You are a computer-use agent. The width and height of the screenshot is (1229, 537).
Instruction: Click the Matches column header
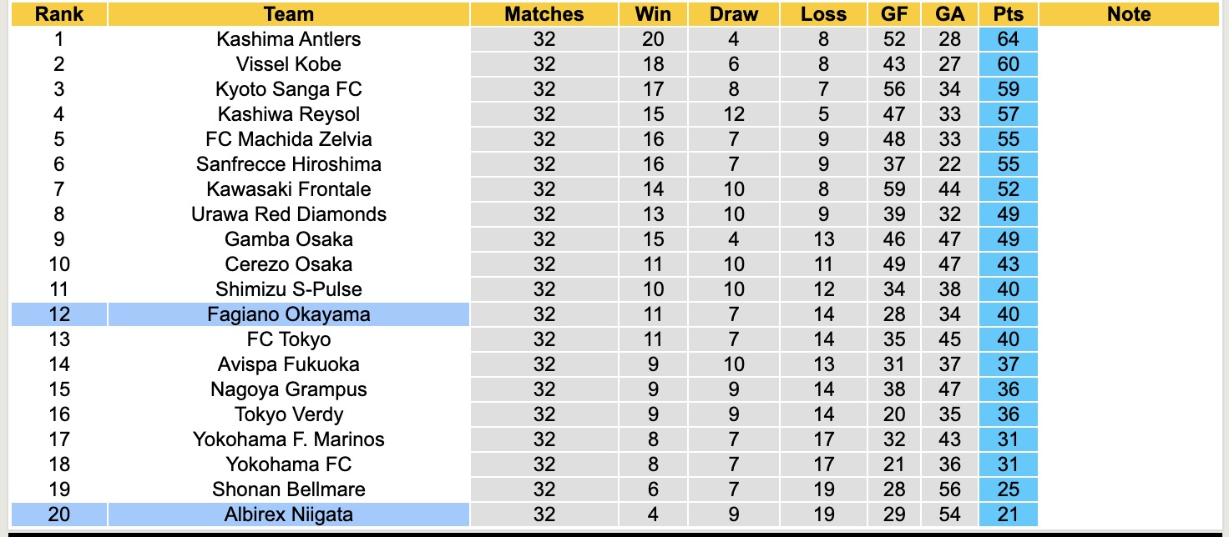544,14
